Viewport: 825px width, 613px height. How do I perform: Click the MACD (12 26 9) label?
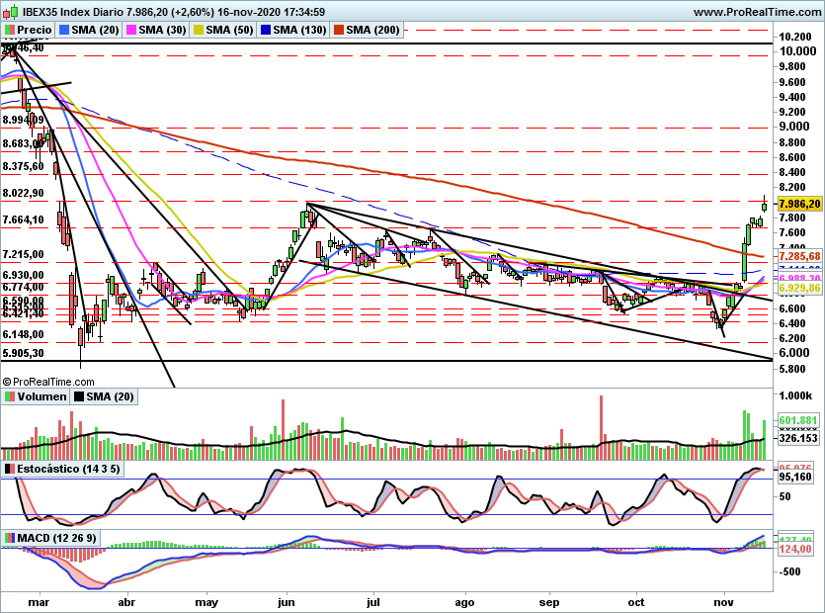coord(57,538)
